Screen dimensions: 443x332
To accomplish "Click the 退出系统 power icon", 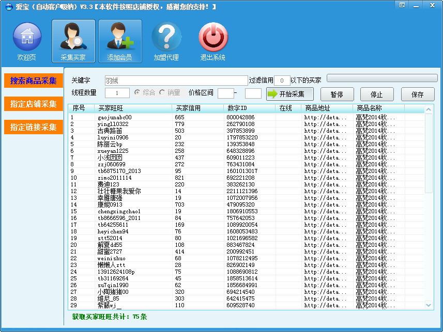I will (213, 41).
